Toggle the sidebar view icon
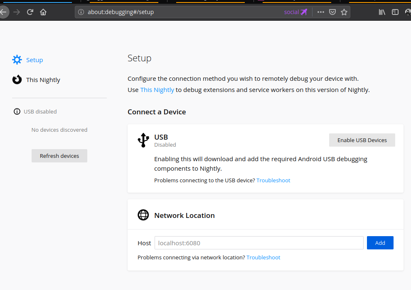The width and height of the screenshot is (411, 290). point(395,12)
